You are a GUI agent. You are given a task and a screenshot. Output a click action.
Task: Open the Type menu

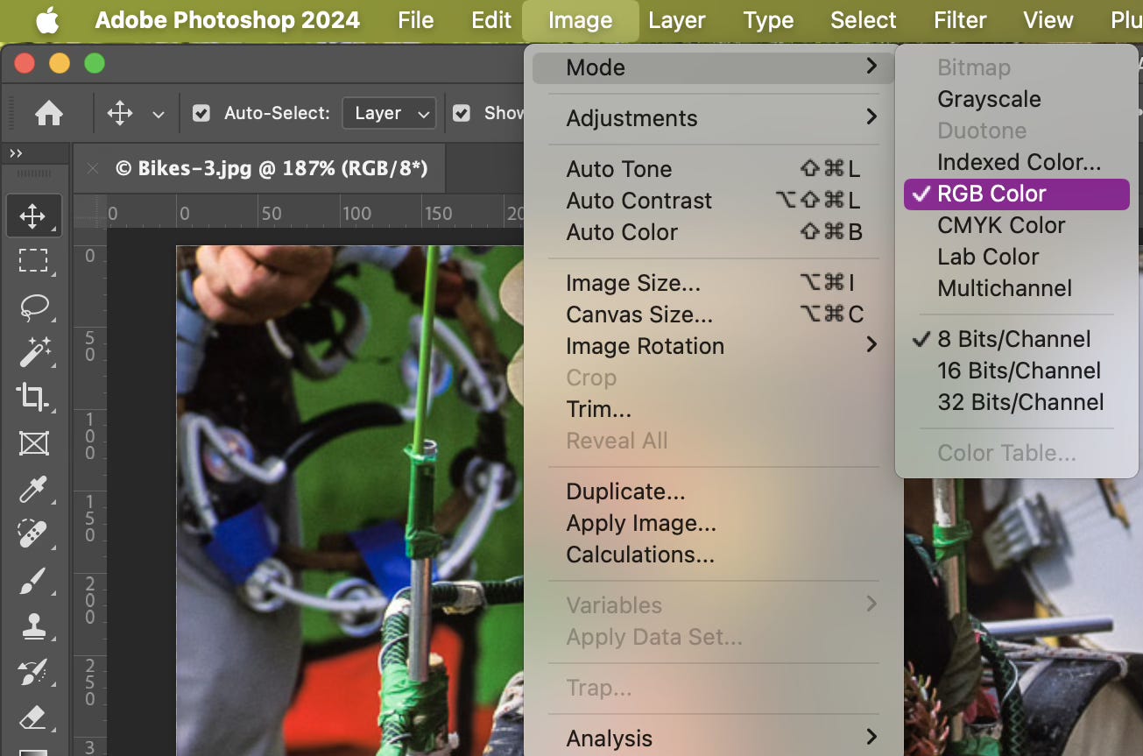768,21
